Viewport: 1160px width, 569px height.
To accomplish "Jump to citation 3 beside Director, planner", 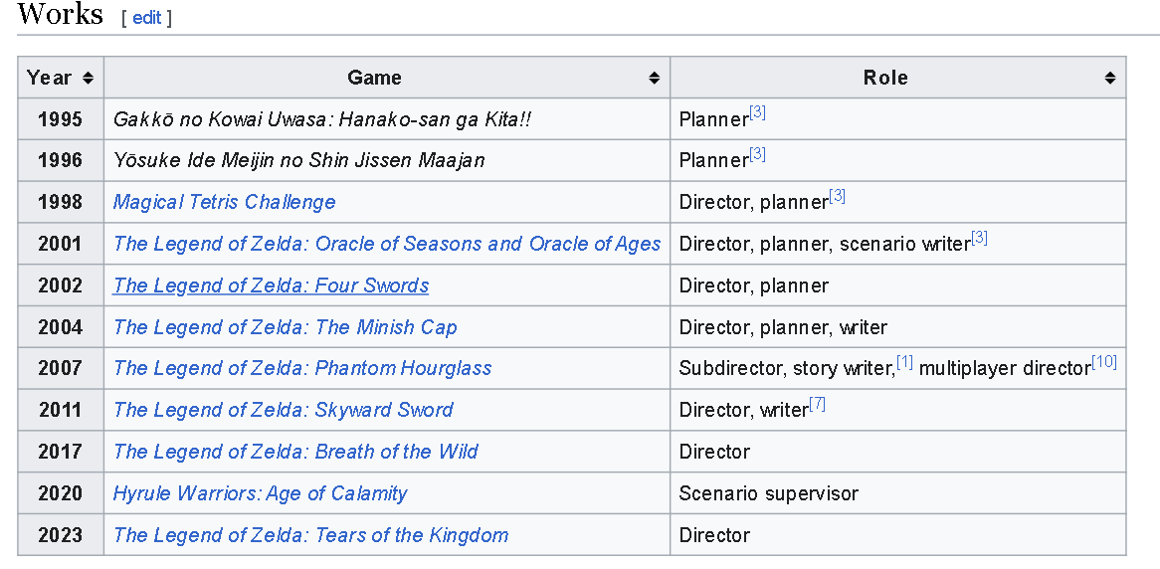I will (x=837, y=196).
